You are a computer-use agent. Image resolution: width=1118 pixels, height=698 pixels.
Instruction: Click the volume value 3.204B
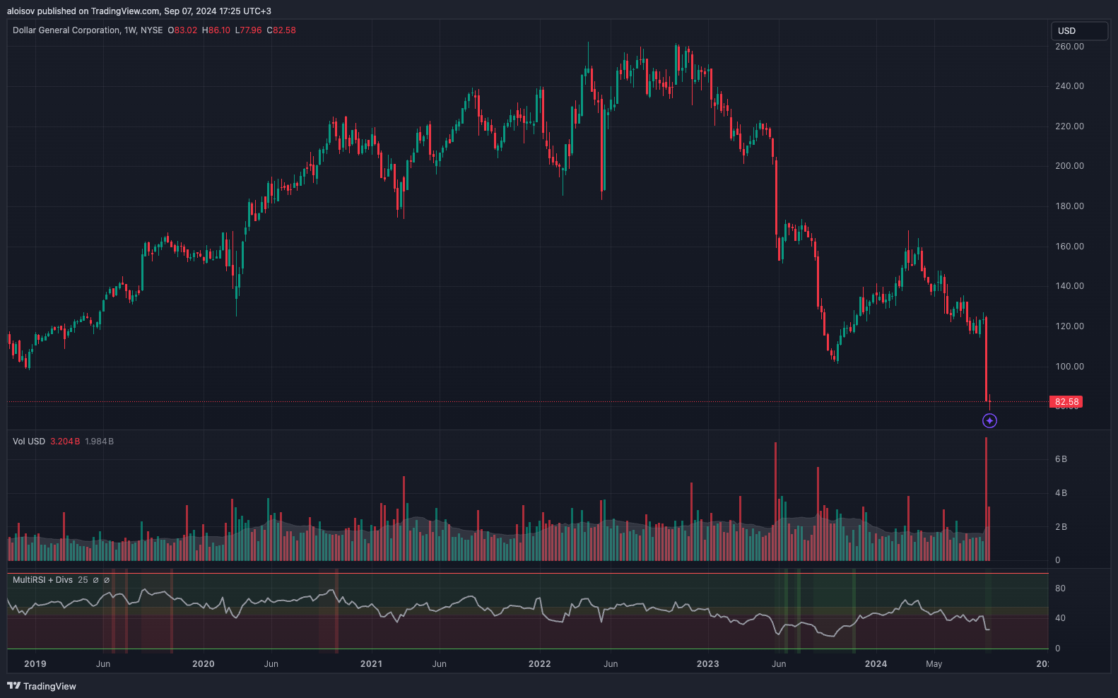pyautogui.click(x=65, y=442)
